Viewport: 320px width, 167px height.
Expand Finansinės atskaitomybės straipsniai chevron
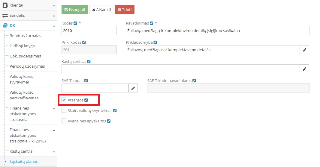click(54, 109)
